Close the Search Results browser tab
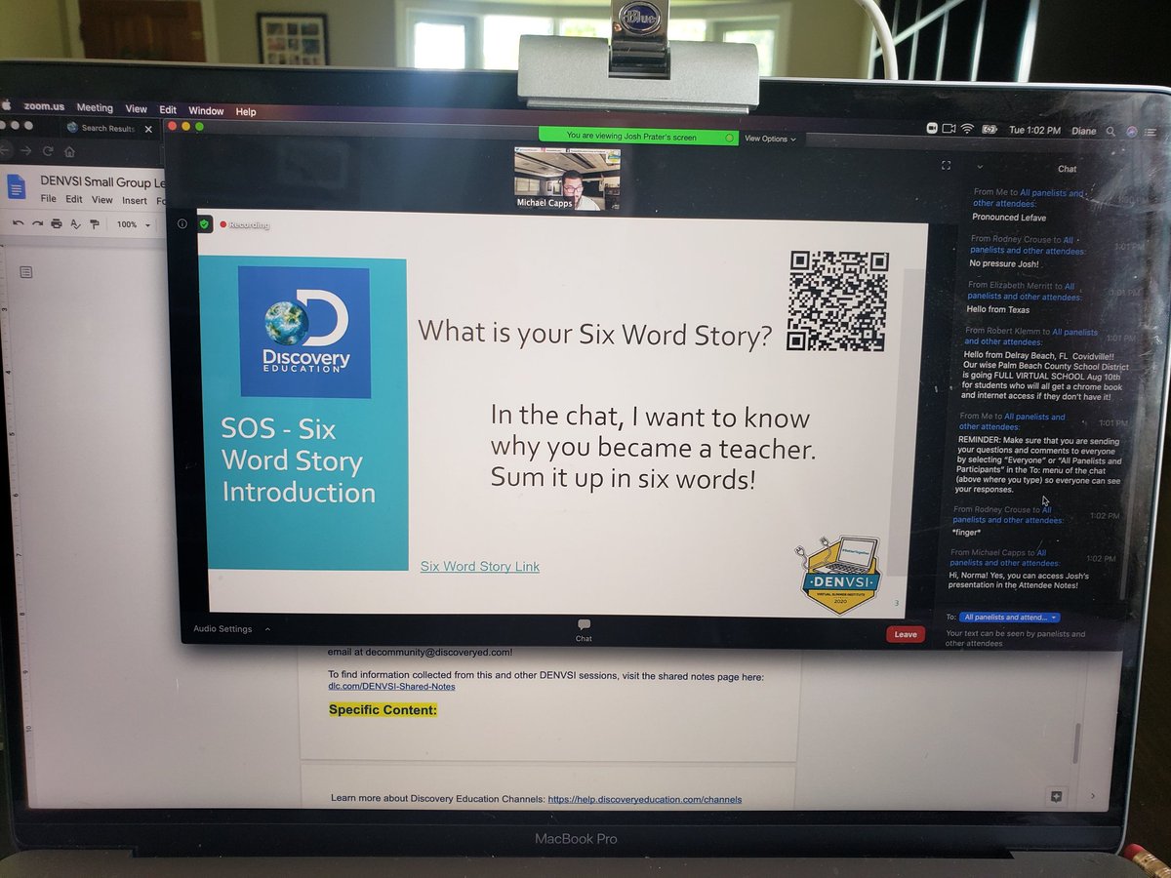Screen dimensions: 1171x878 148,128
